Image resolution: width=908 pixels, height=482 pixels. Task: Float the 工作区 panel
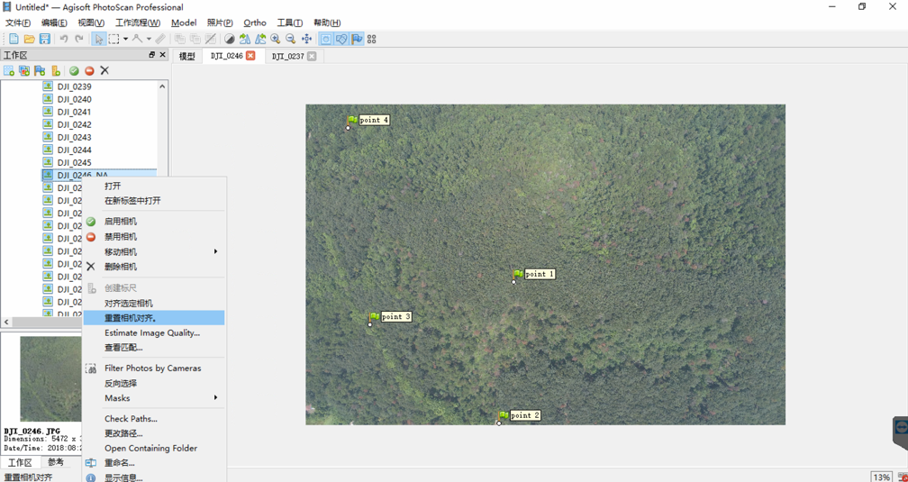[151, 55]
